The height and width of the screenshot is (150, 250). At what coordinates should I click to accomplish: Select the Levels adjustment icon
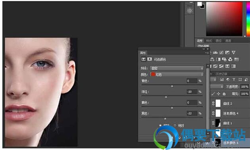(x=215, y=52)
